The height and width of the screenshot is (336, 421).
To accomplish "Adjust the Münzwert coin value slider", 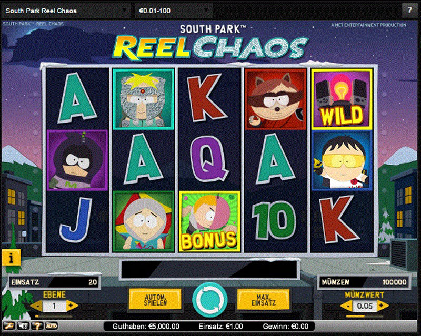I will [x=364, y=316].
